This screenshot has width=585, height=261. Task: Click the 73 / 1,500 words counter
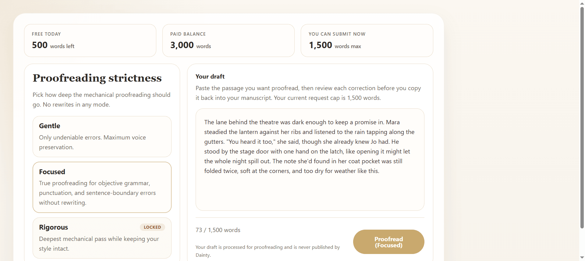click(x=218, y=230)
